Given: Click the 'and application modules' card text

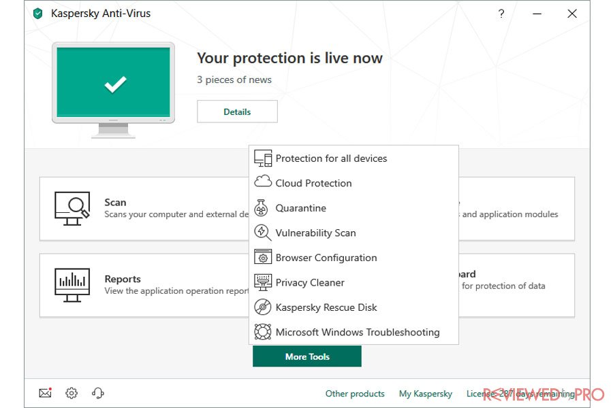Looking at the screenshot, I should pos(509,214).
